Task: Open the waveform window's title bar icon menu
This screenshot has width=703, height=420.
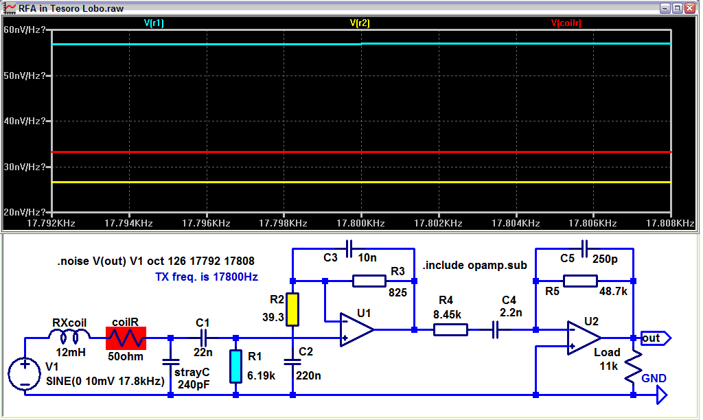Action: pos(9,8)
